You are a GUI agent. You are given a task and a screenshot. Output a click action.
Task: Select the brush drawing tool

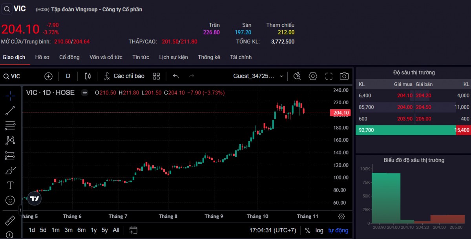[10, 171]
